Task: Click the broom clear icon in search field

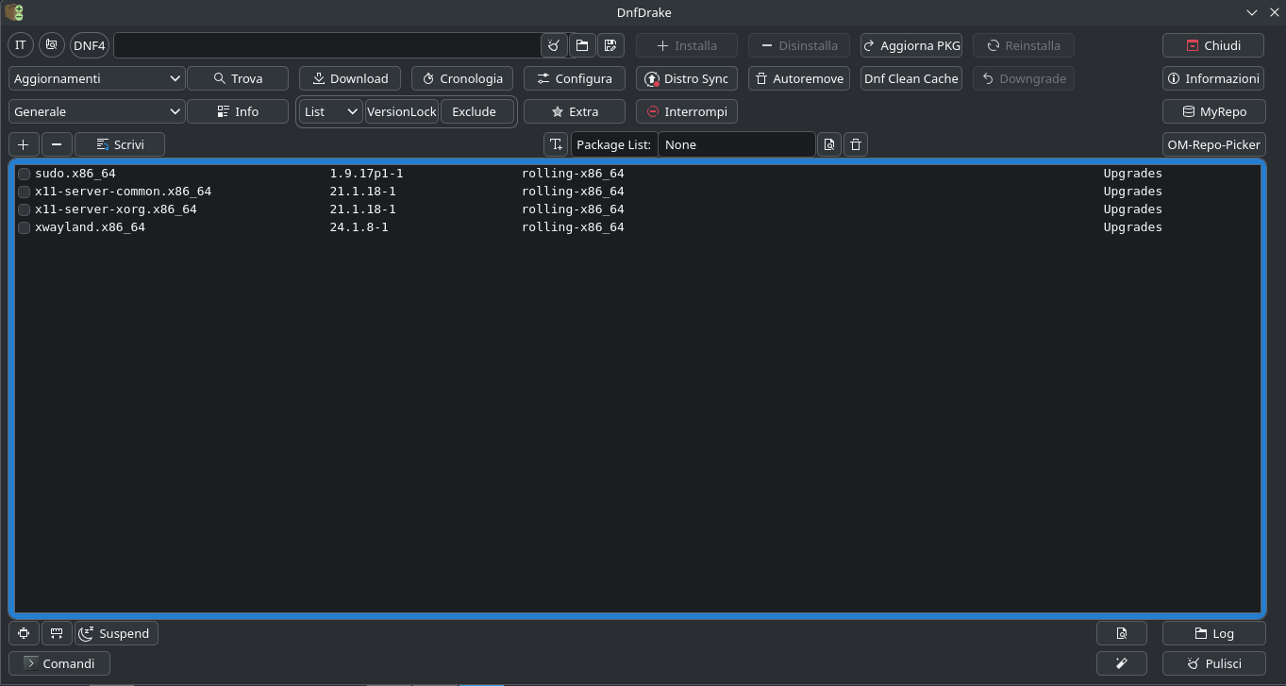Action: pos(554,45)
